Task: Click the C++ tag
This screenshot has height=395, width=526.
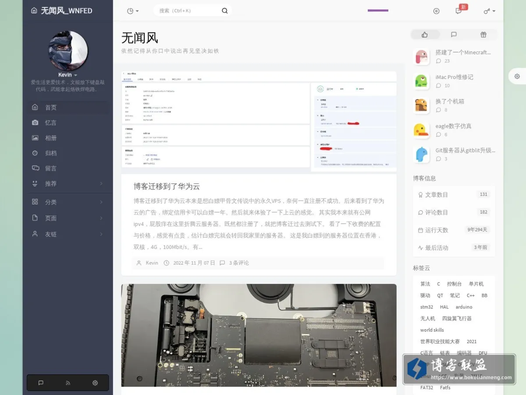Action: pyautogui.click(x=470, y=295)
